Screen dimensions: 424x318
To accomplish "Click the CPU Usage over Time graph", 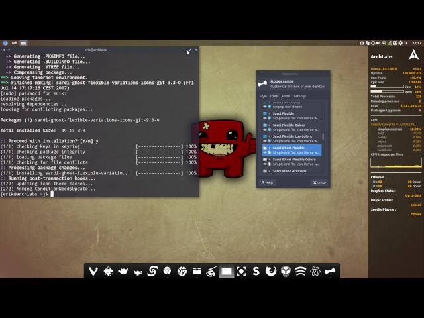I will point(396,162).
